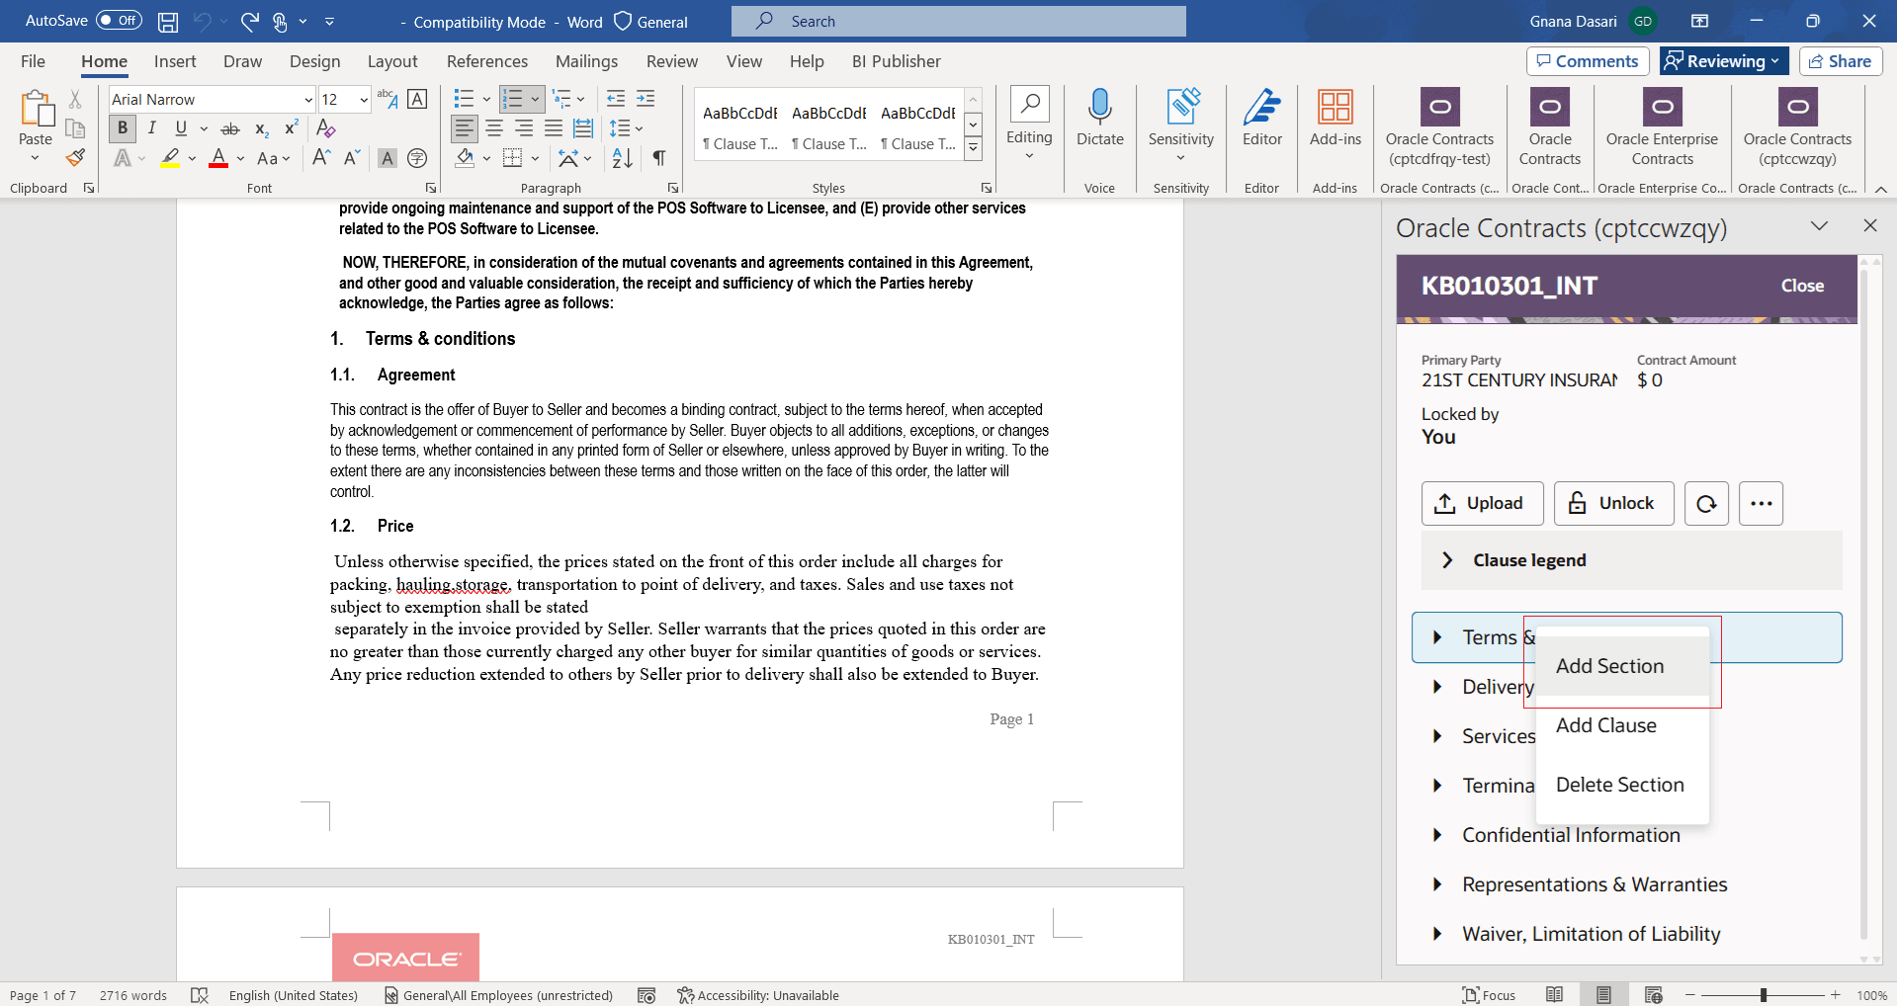
Task: Apply Superscript formatting
Action: pos(292,128)
